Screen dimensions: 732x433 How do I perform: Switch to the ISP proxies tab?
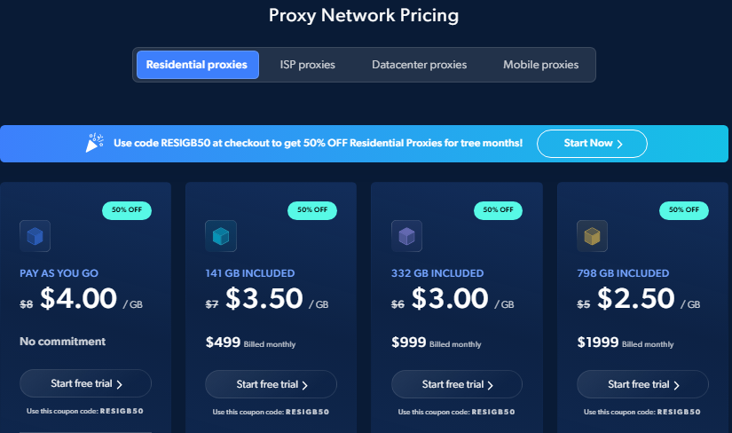click(307, 65)
